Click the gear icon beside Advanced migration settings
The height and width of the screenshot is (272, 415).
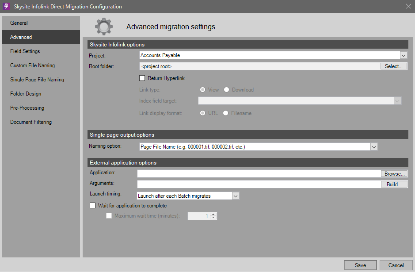(104, 27)
